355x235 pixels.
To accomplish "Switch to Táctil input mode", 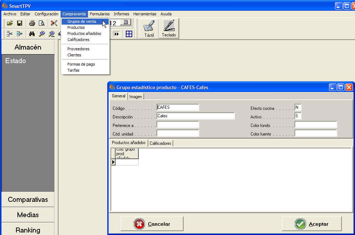I will (x=149, y=29).
